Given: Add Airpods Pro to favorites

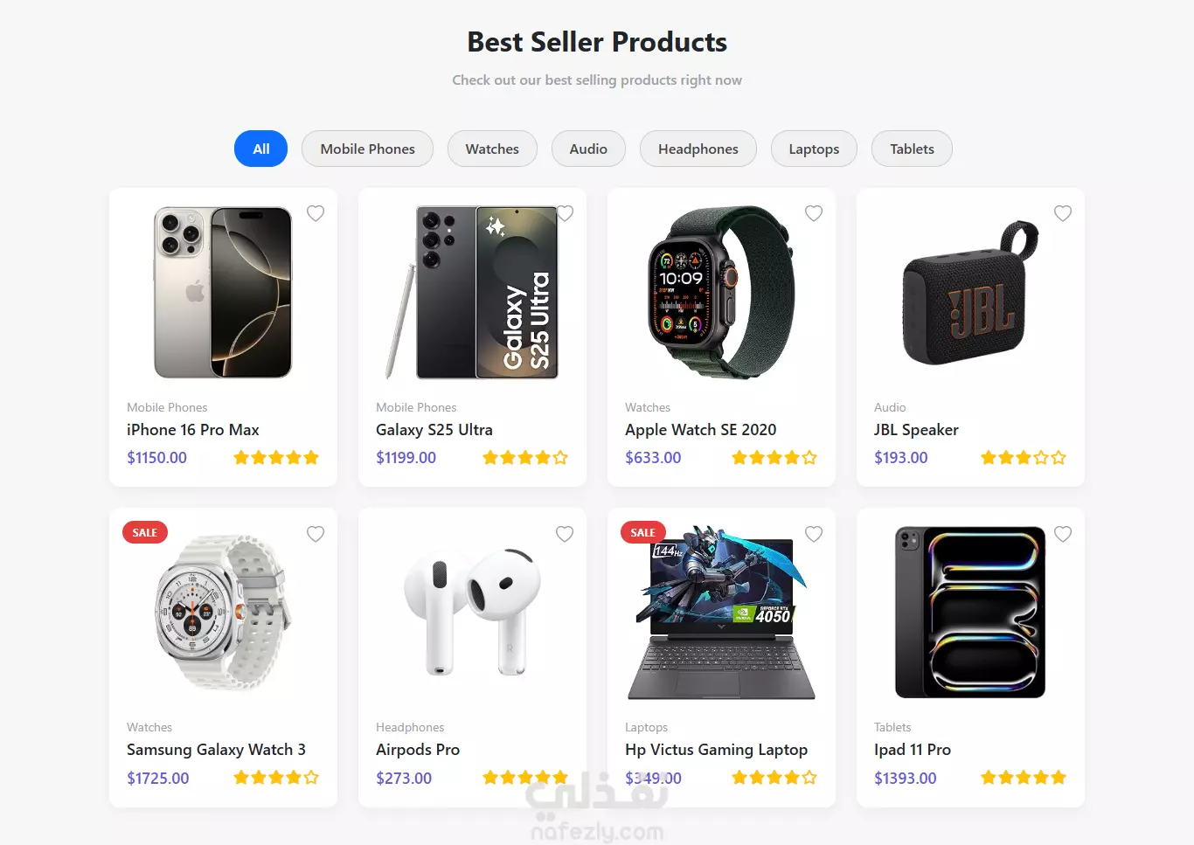Looking at the screenshot, I should [565, 534].
